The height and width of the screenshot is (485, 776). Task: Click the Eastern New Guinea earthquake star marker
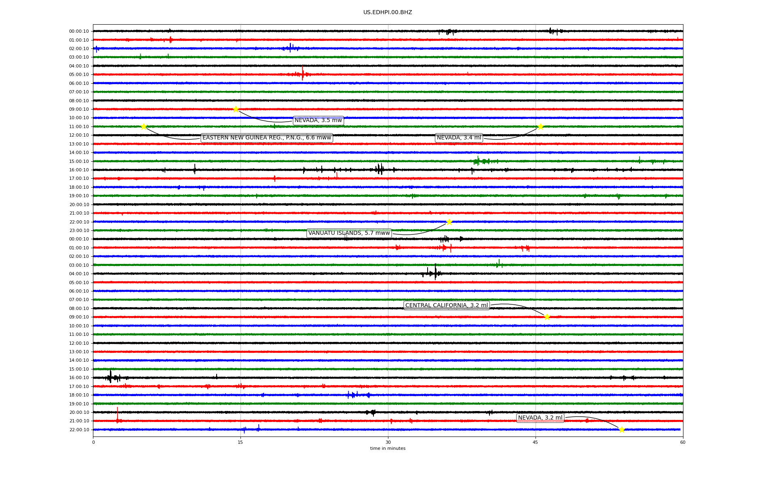coord(143,127)
